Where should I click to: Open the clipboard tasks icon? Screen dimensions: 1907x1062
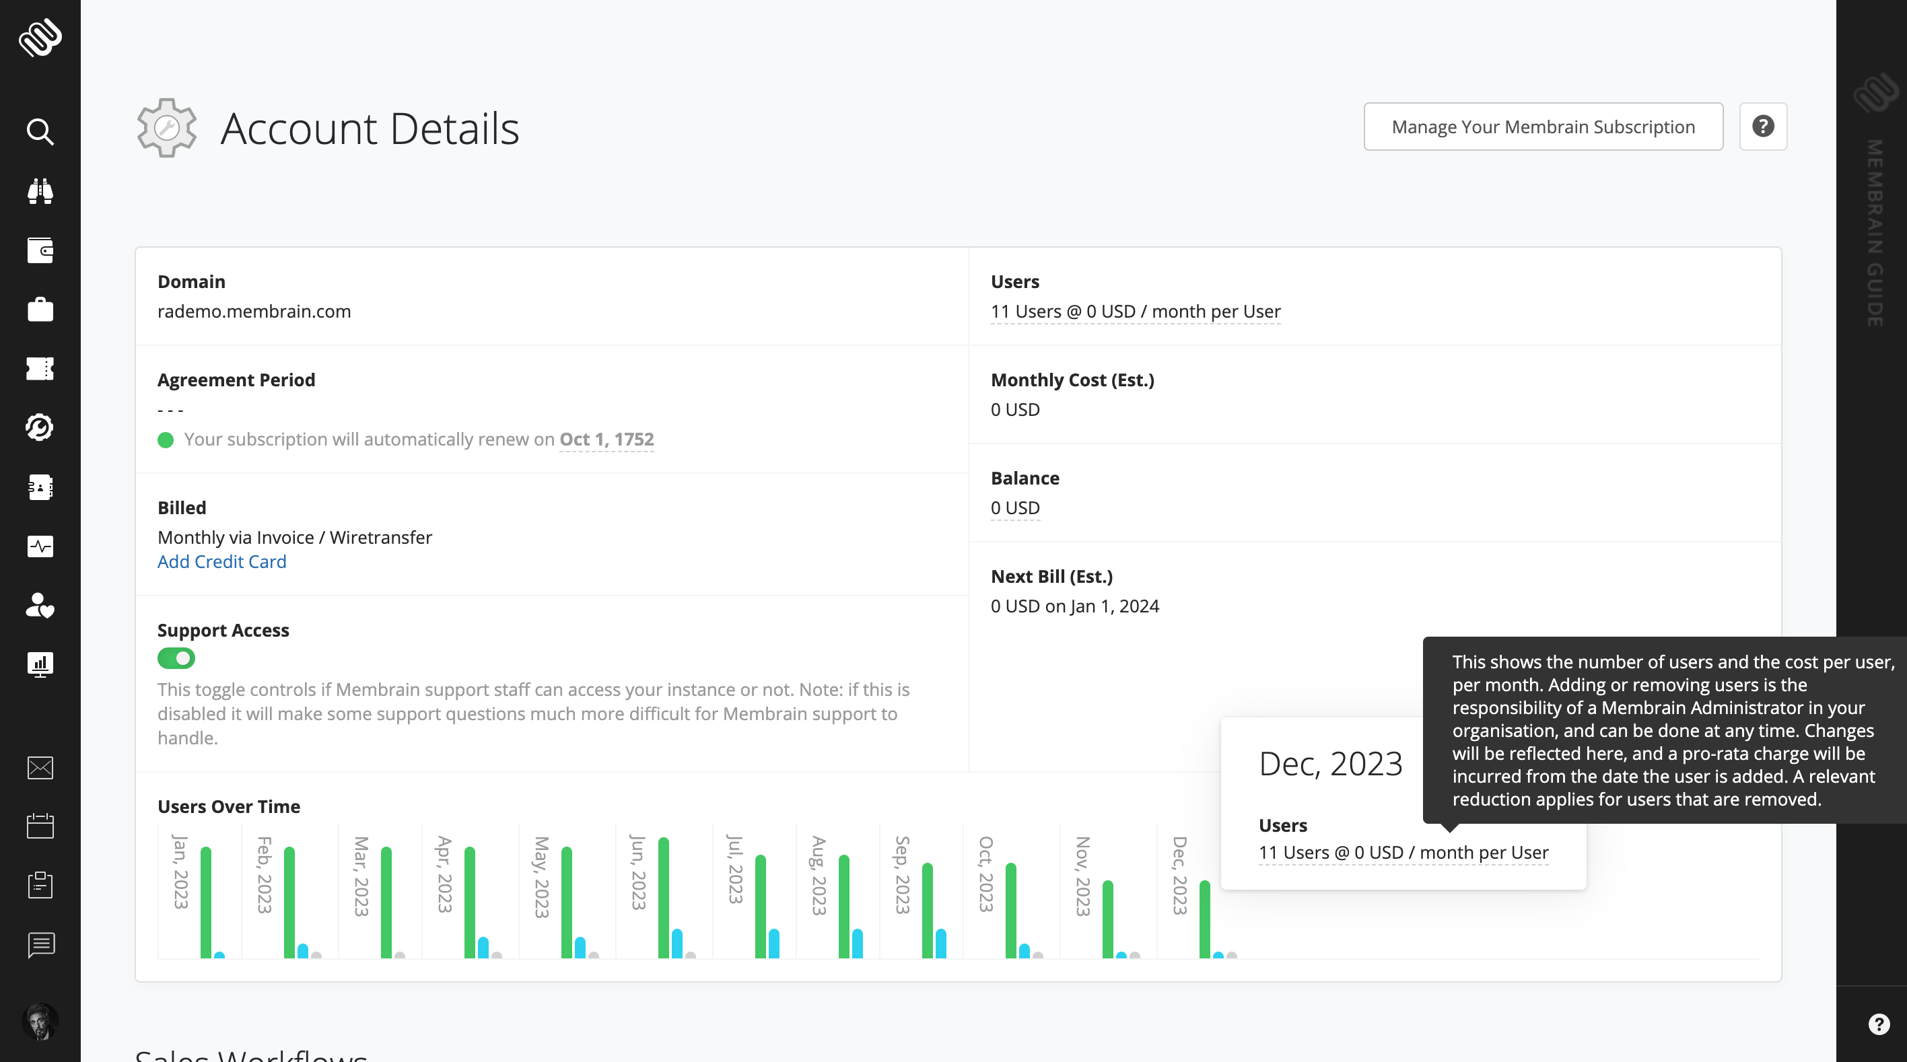click(40, 885)
